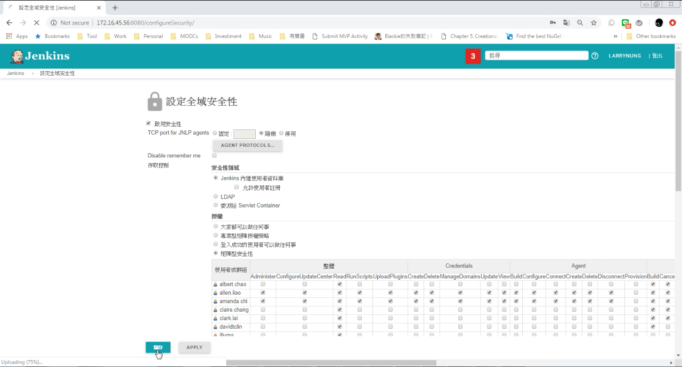Click the translate page icon
Viewport: 682px width, 367px height.
coord(566,23)
